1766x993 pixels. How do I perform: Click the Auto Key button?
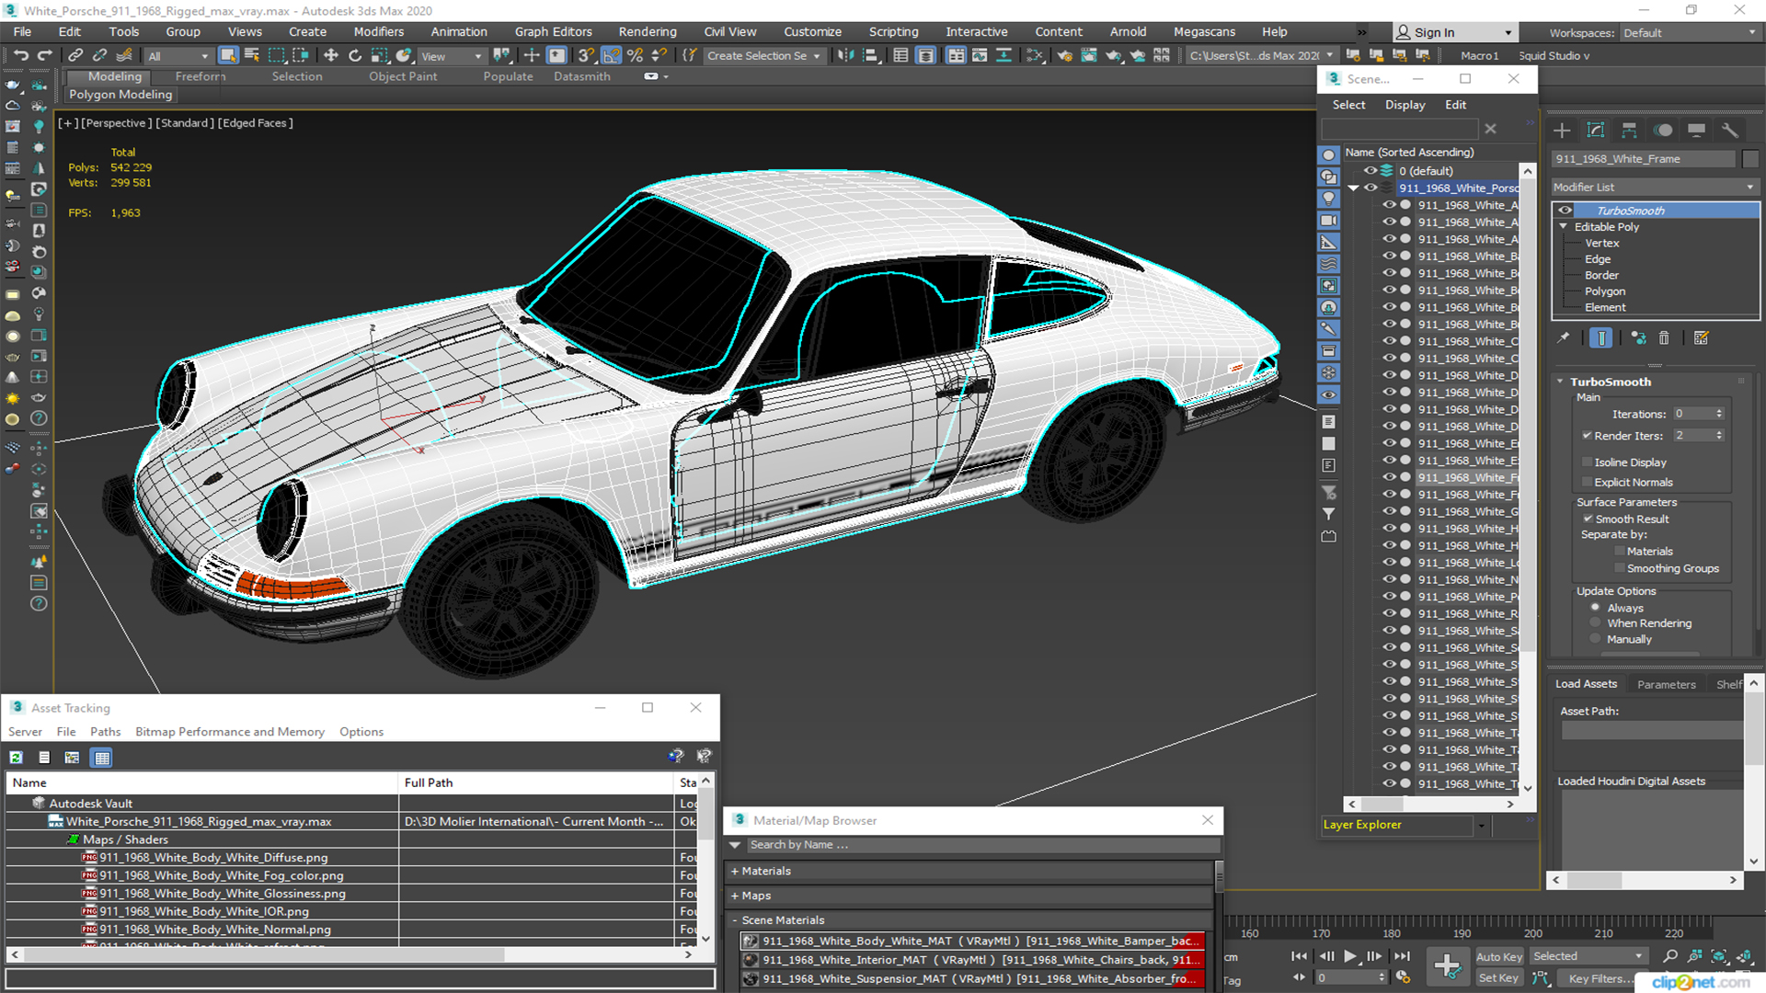(1499, 957)
